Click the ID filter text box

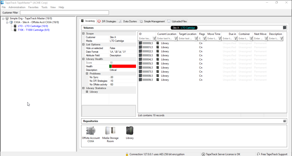[145, 38]
